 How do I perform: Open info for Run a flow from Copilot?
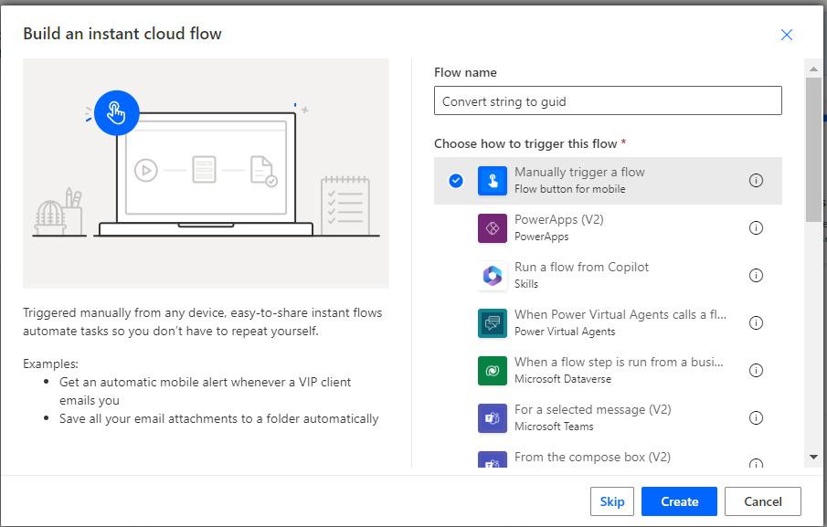(x=756, y=276)
